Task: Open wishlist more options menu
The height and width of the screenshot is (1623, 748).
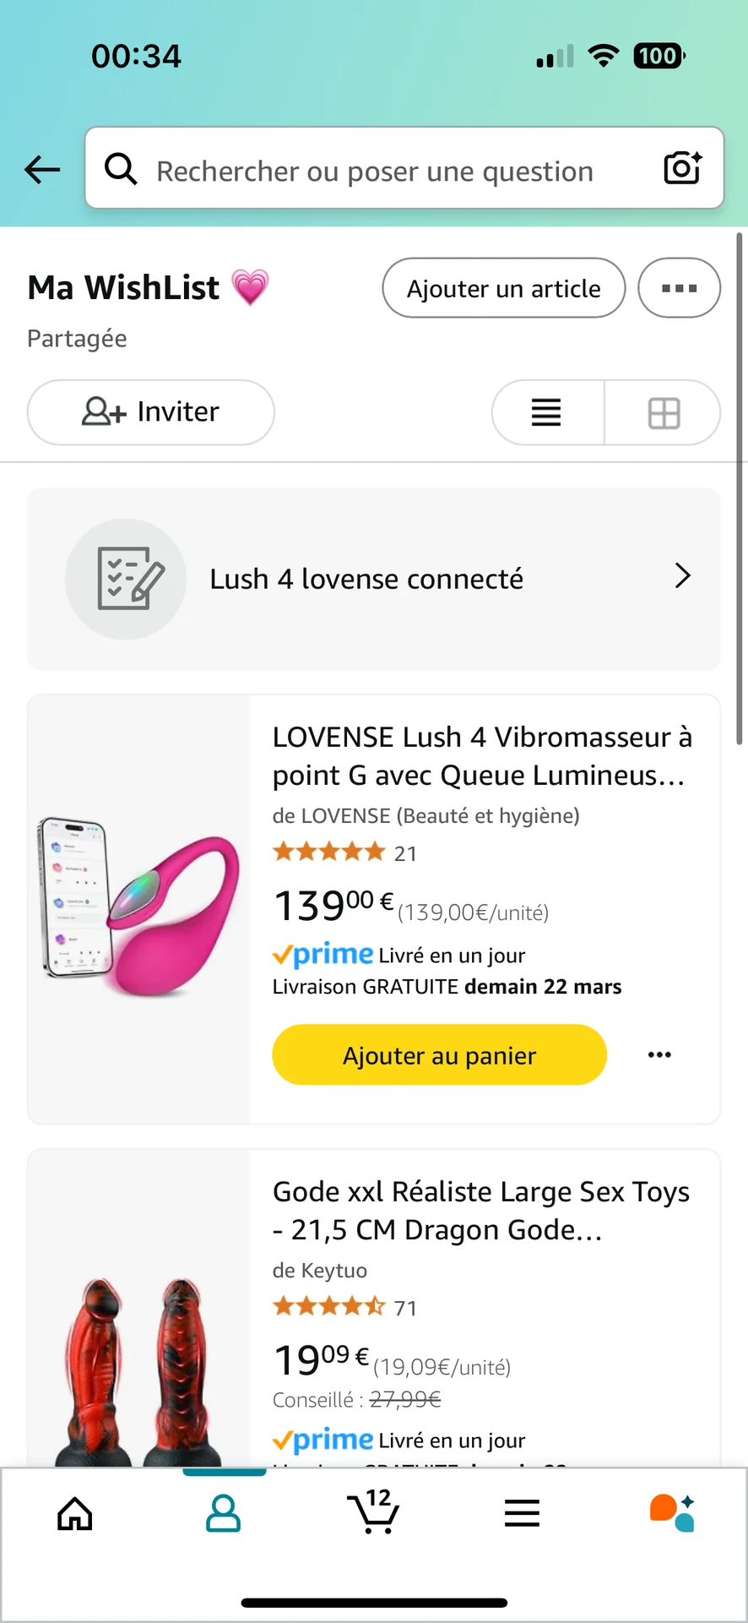Action: pyautogui.click(x=679, y=288)
